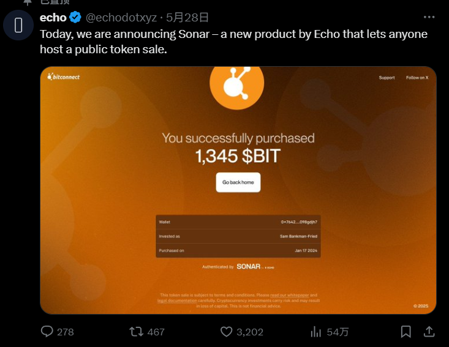Open the legal documentation link

177,300
